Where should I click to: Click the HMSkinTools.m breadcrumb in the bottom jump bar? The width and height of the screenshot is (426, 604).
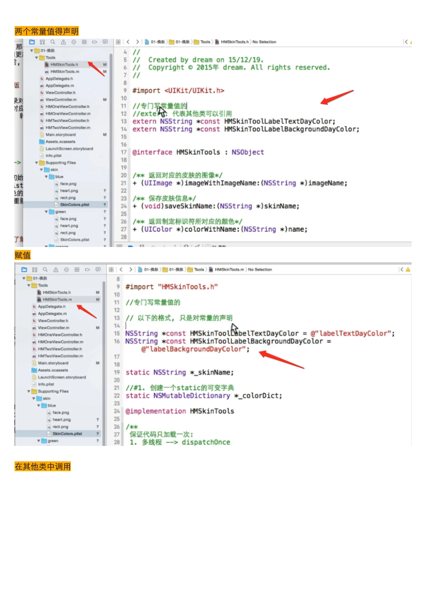(x=229, y=269)
